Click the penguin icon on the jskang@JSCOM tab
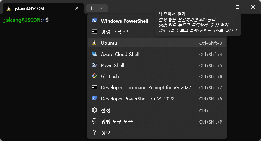261x141 pixels. [x=9, y=9]
